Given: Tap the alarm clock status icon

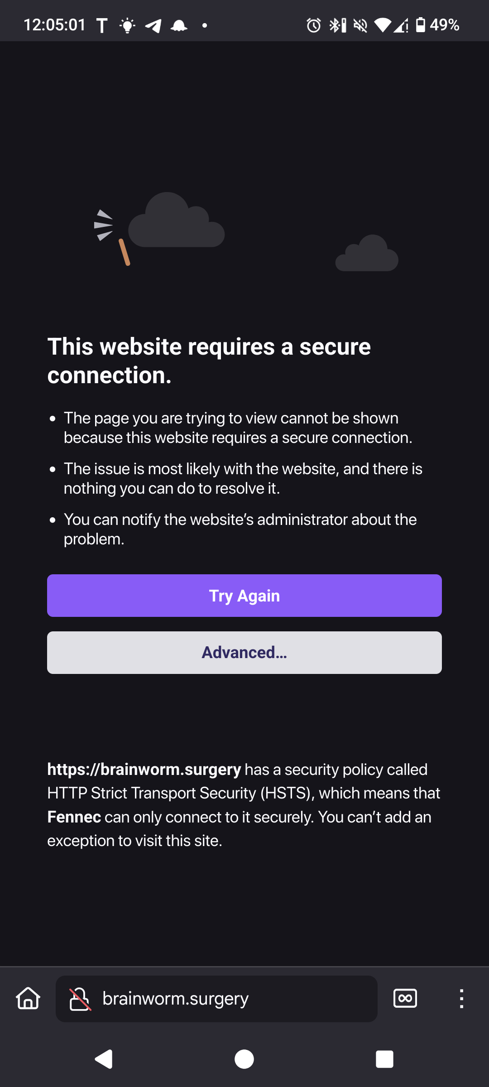Looking at the screenshot, I should point(313,25).
